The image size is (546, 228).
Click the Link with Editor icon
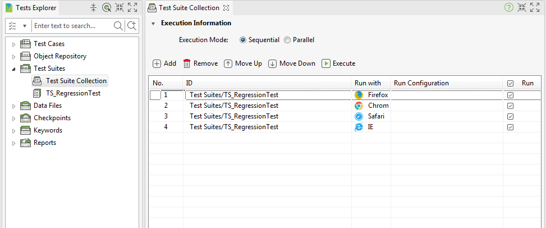pos(106,8)
